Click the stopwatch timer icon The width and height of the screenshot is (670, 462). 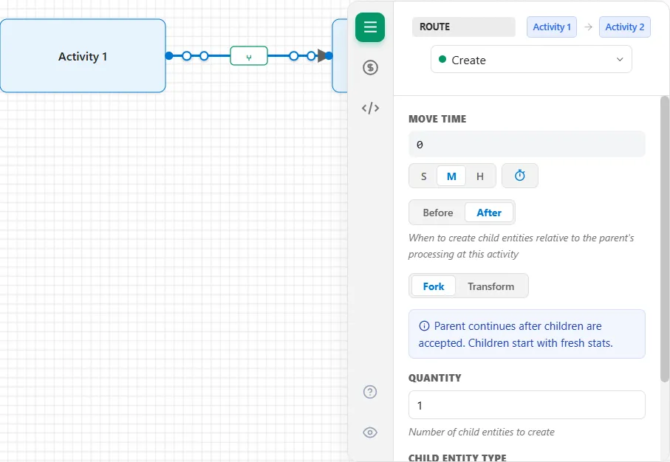pyautogui.click(x=519, y=176)
